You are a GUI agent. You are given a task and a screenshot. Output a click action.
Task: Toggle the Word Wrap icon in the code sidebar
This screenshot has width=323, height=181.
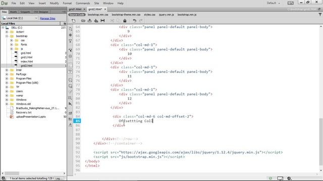click(70, 71)
